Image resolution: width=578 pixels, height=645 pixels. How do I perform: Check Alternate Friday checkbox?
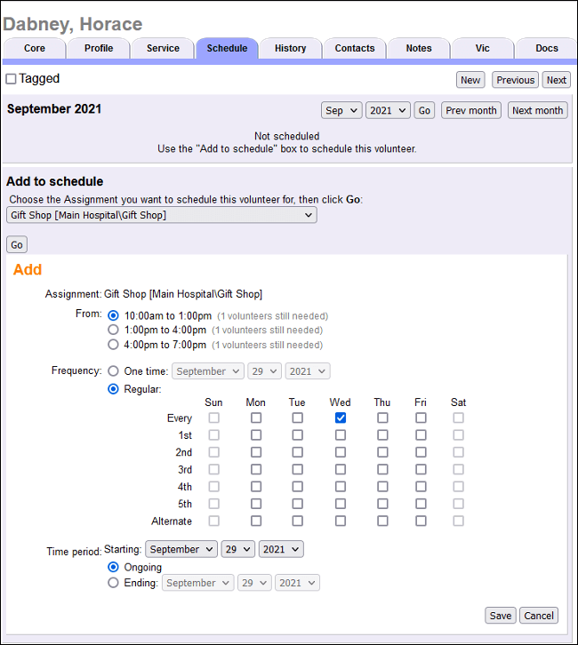pos(421,522)
